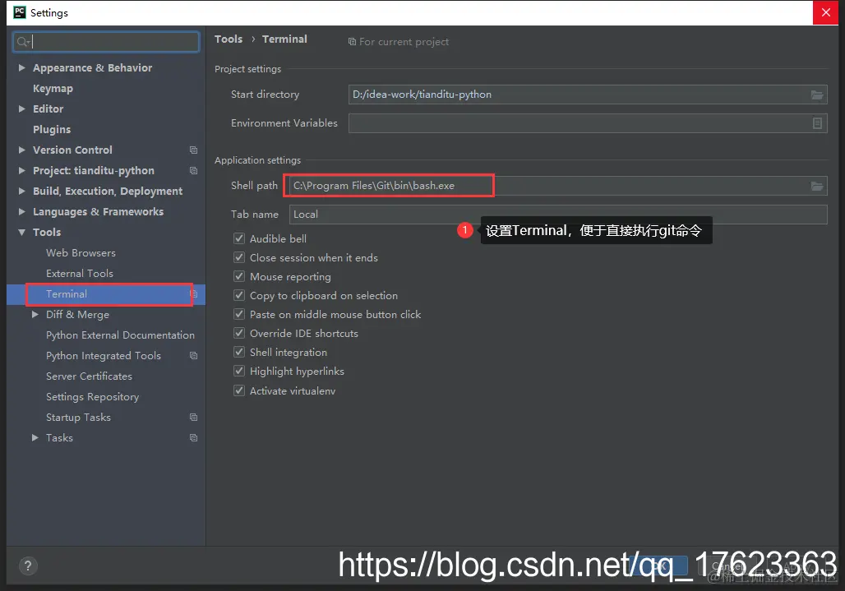Viewport: 845px width, 591px height.
Task: Click project-level icon next to Python Integrated Tools
Action: pyautogui.click(x=193, y=356)
